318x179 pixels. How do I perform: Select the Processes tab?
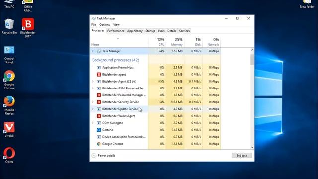[98, 31]
